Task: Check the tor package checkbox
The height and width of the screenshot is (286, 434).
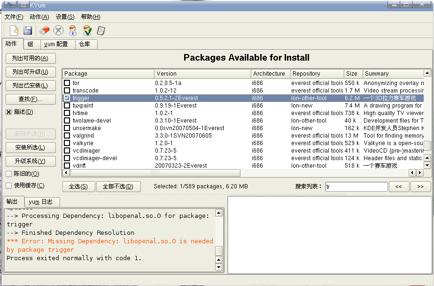Action: (x=67, y=83)
